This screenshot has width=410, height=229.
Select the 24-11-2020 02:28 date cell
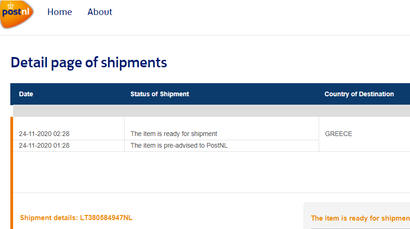click(x=44, y=134)
